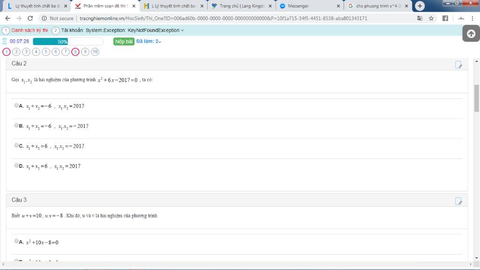
Task: Open a new browser tab with plus button
Action: pos(420,6)
